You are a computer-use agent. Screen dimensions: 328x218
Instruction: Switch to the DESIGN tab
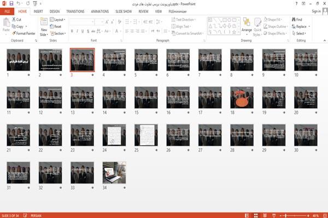pos(55,11)
